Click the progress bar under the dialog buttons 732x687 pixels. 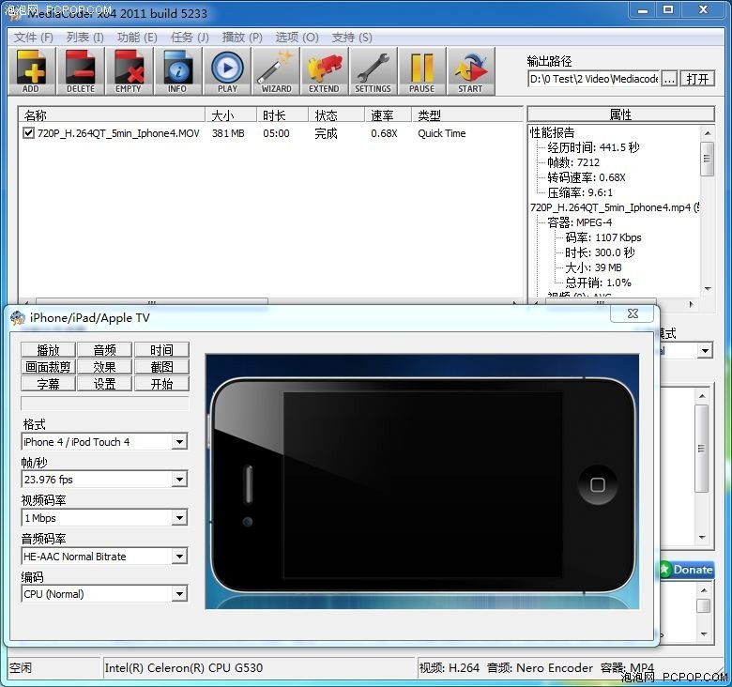pyautogui.click(x=105, y=404)
